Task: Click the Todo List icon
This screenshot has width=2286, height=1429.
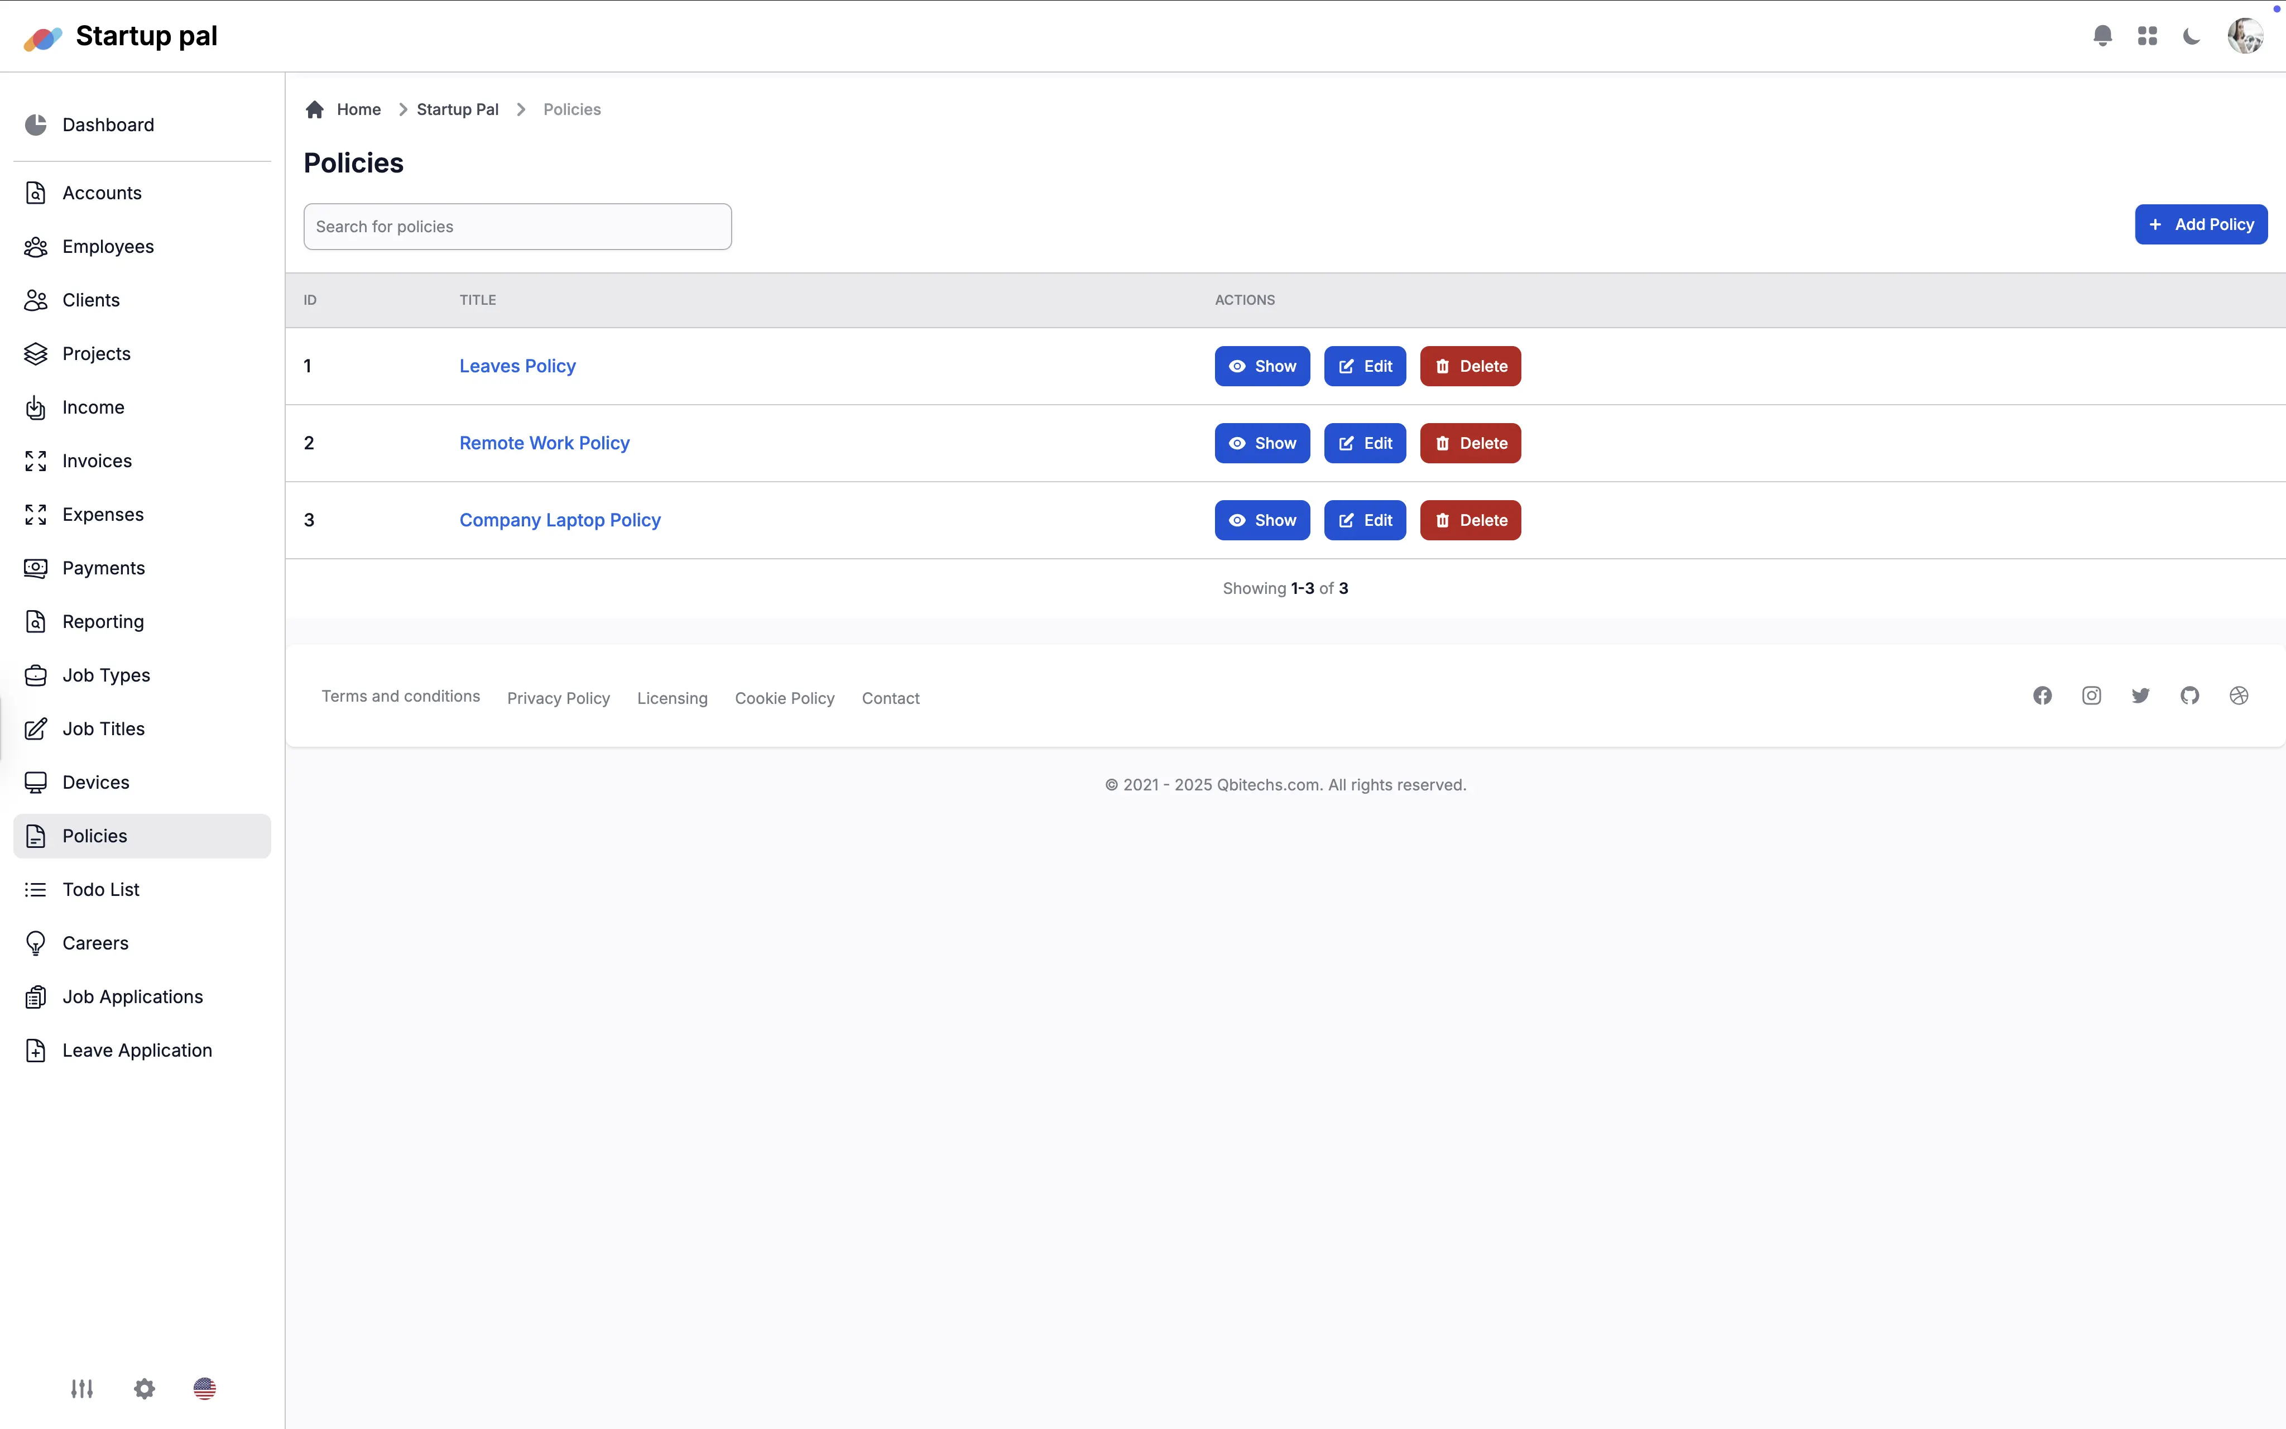Action: tap(36, 889)
